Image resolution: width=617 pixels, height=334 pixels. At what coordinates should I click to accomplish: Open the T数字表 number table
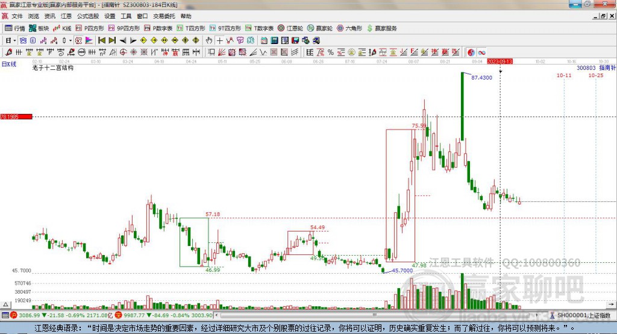[259, 28]
